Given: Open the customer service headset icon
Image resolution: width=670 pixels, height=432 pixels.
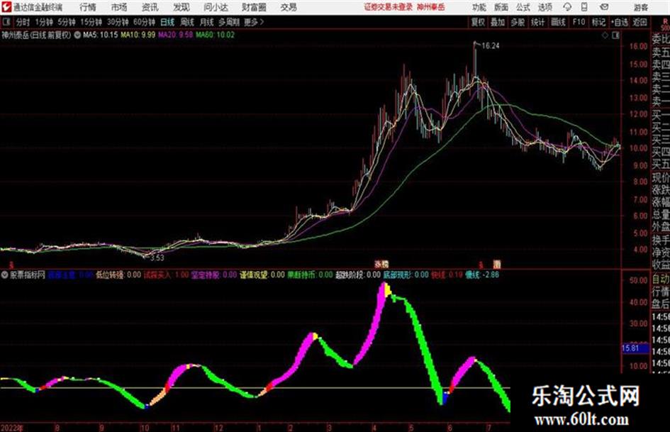Looking at the screenshot, I should click(567, 7).
